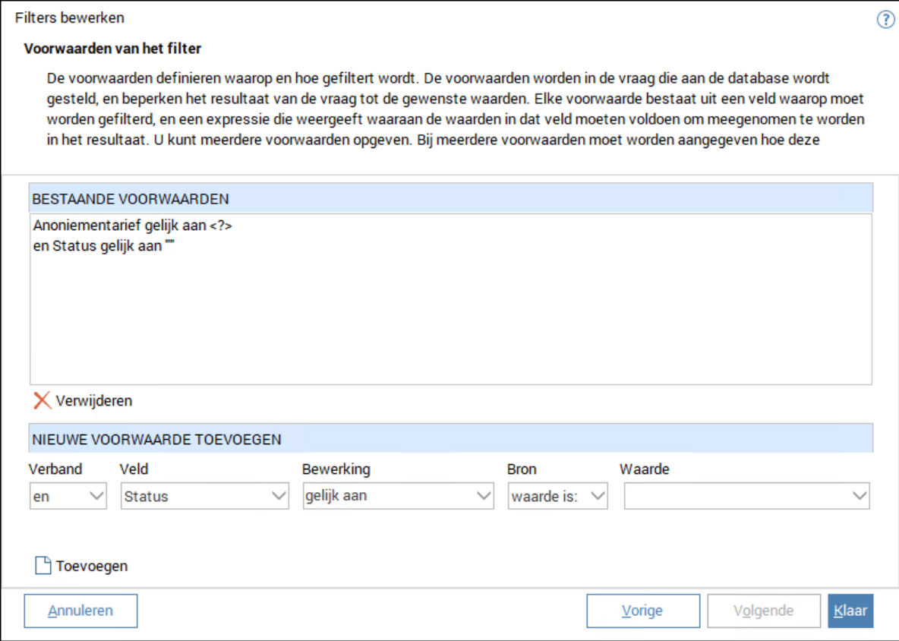Click the red X Verwijderen icon
The image size is (899, 641).
(43, 400)
